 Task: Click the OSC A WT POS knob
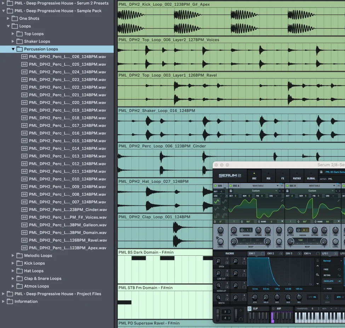234,230
